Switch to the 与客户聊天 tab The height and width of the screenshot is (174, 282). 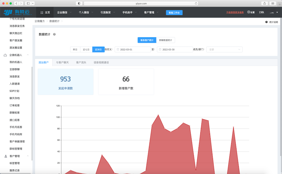[x=62, y=62]
